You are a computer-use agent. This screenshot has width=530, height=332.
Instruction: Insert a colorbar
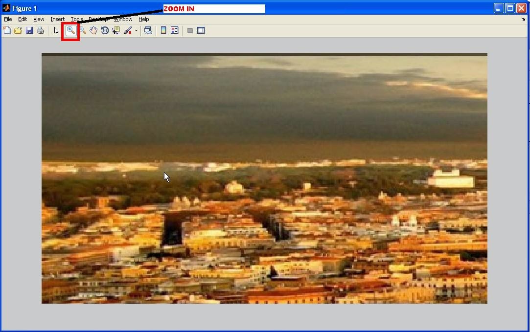point(163,30)
